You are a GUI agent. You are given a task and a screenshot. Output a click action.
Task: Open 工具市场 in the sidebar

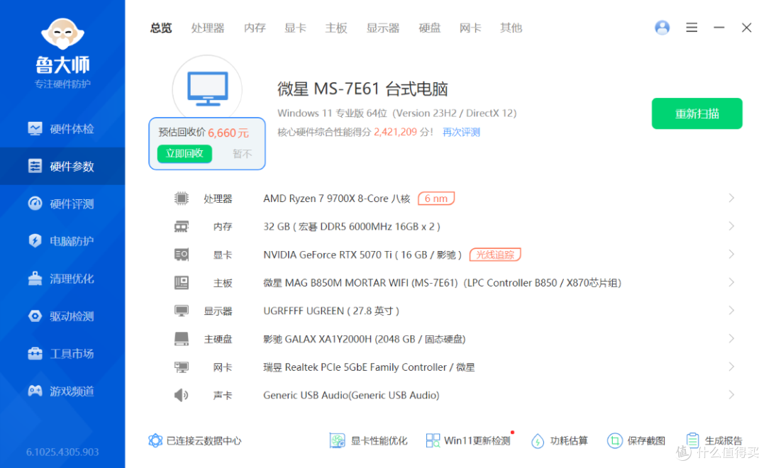pos(62,354)
